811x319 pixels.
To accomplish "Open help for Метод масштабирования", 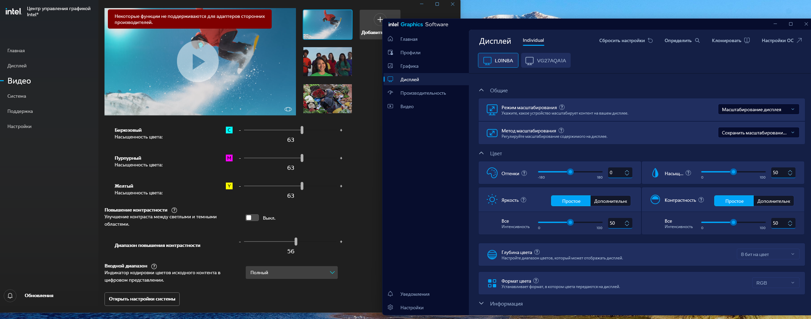I will click(561, 130).
